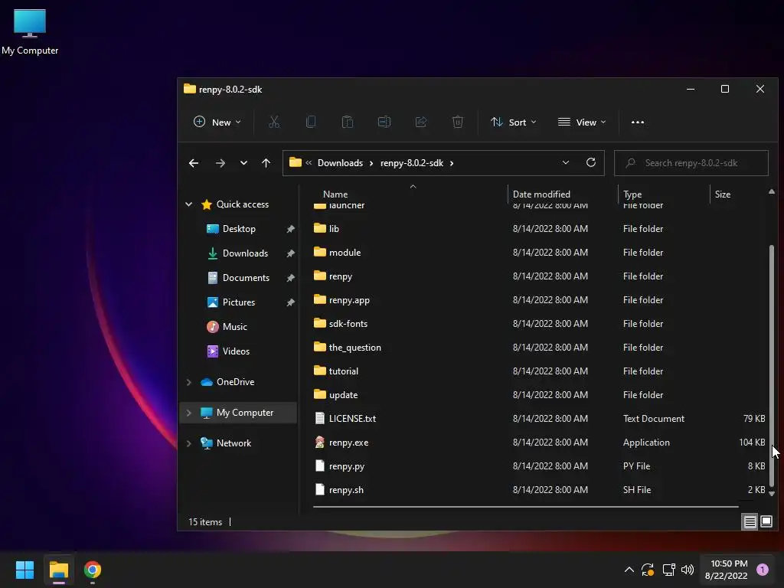This screenshot has height=588, width=784.
Task: Open the Windows Start menu
Action: [25, 570]
